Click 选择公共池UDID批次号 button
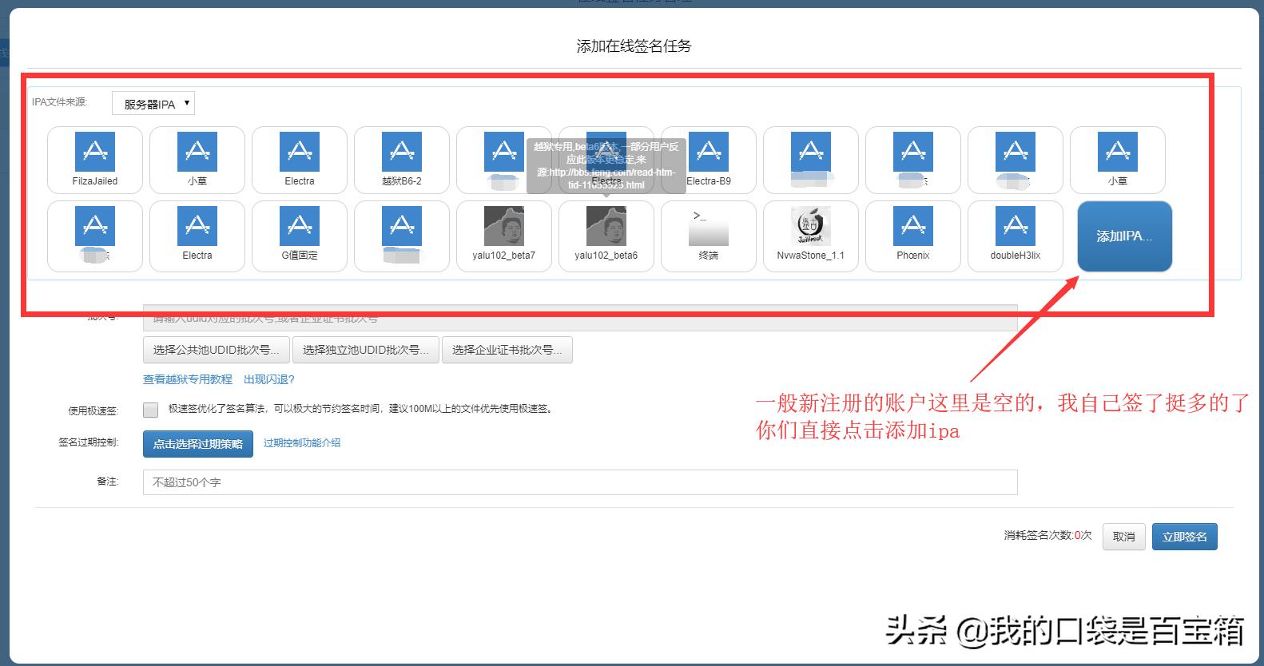The width and height of the screenshot is (1264, 666). coord(217,350)
